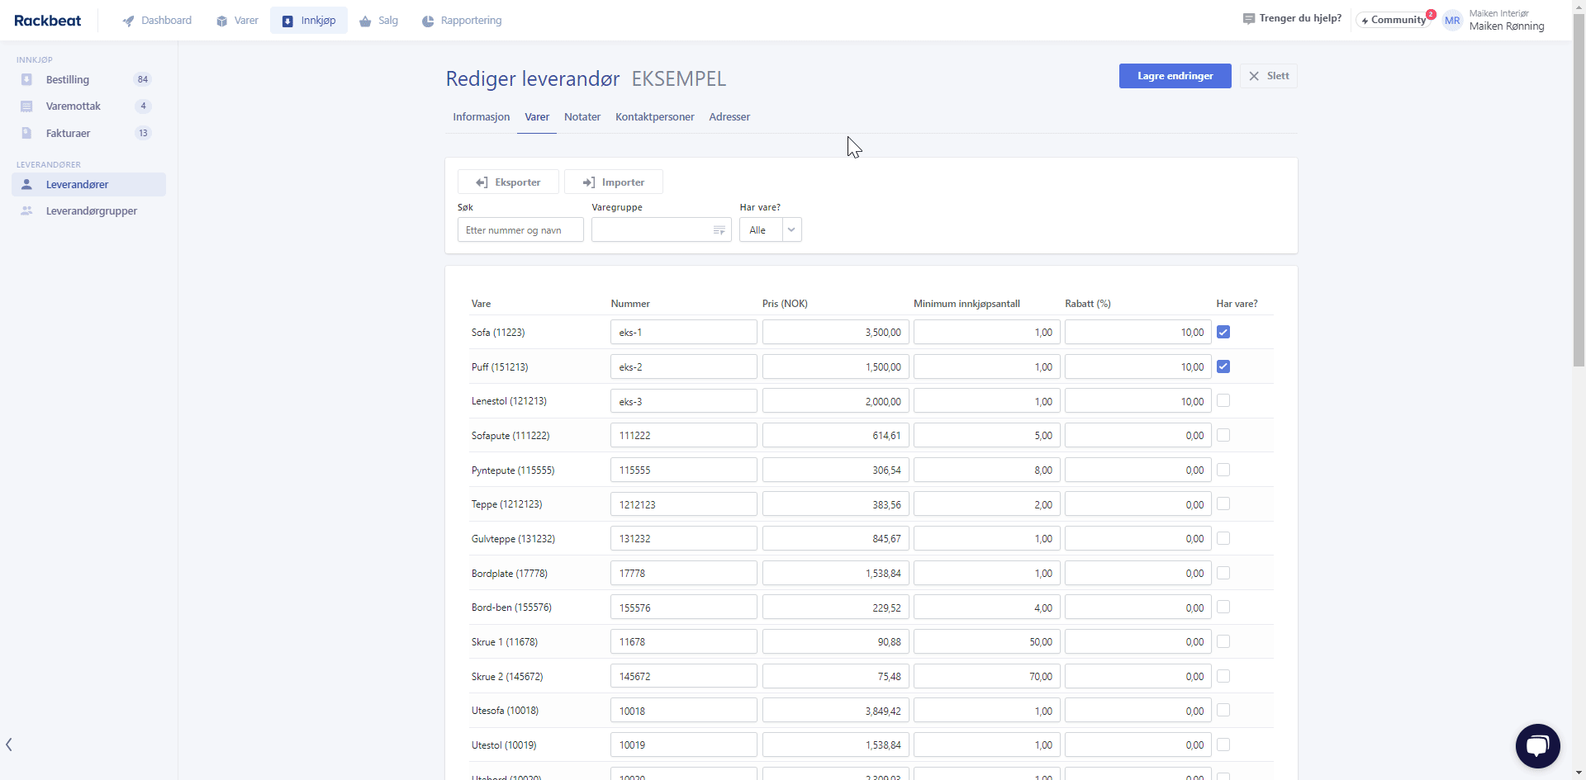The image size is (1586, 780).
Task: Click the Søk input field
Action: pos(520,230)
